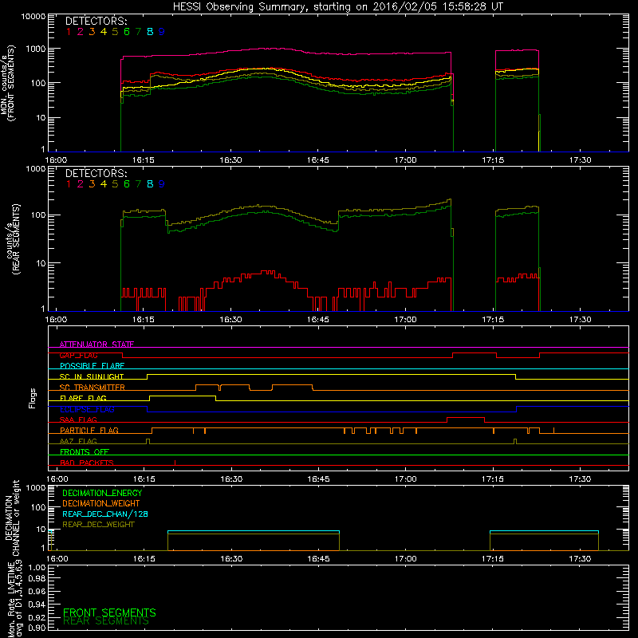Click the SAA_FLAG label
638x638 pixels.
click(x=78, y=419)
